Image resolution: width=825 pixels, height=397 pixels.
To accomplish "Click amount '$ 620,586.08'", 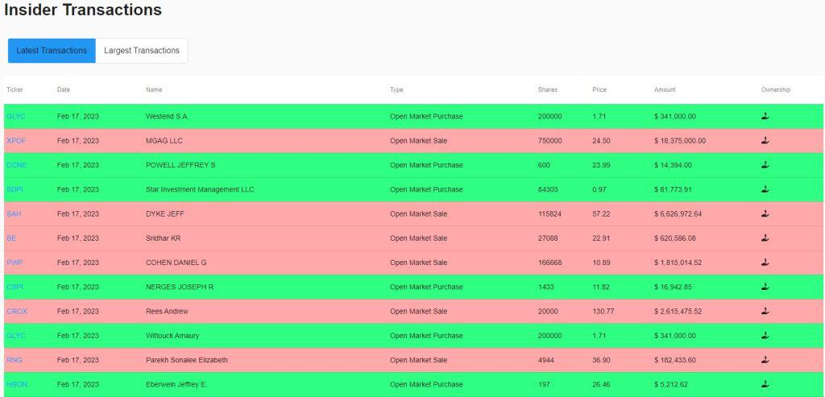I will click(674, 238).
